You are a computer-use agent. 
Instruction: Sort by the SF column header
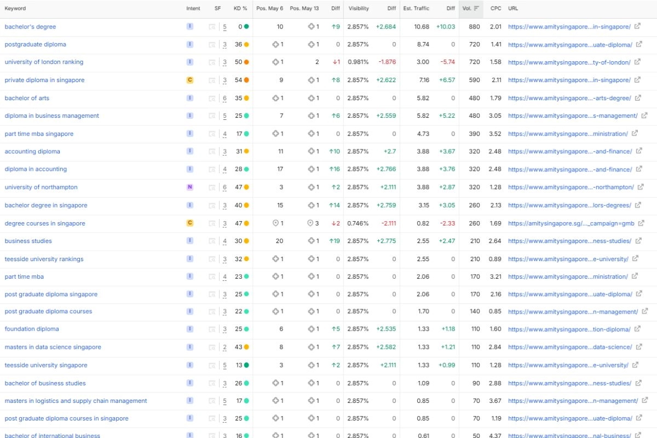(217, 8)
